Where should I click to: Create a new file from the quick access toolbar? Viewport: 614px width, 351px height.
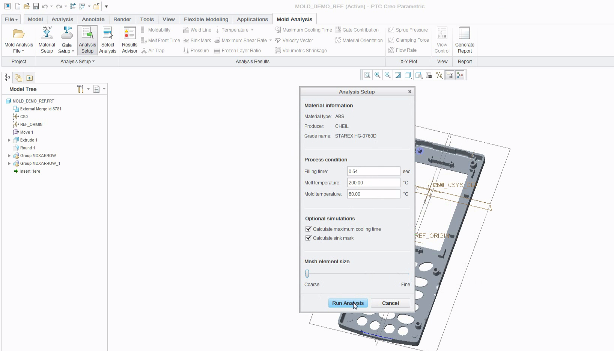point(18,6)
